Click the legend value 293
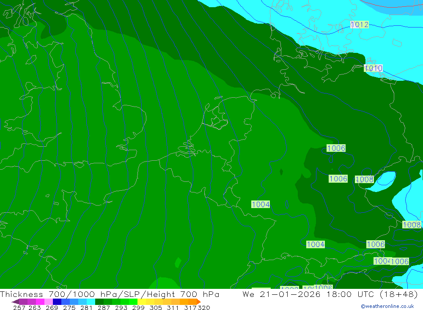Image resolution: width=423 pixels, height=310 pixels. [x=121, y=307]
